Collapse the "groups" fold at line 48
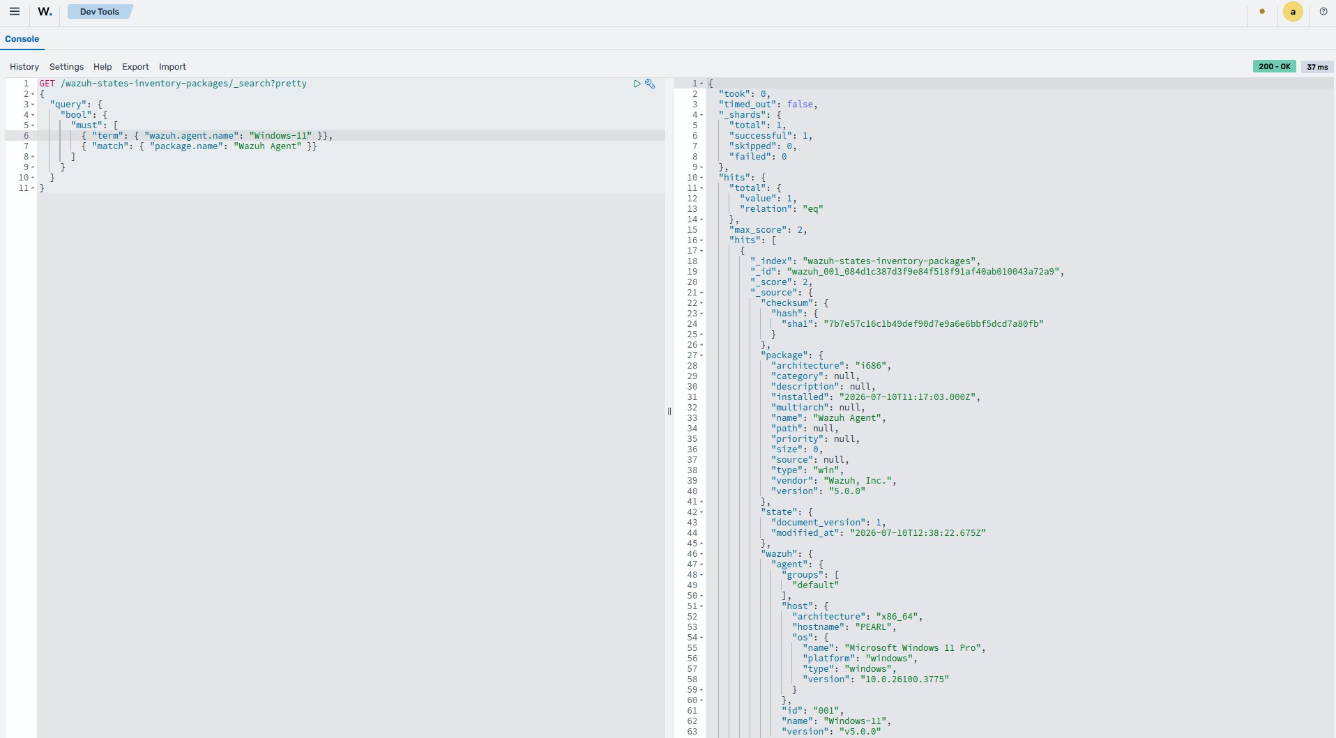Screen dimensions: 1336x738 tap(701, 575)
